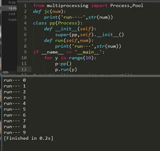This screenshot has height=151, width=160.
Task: Click 'p=pp()' on line 11
Action: pos(63,64)
